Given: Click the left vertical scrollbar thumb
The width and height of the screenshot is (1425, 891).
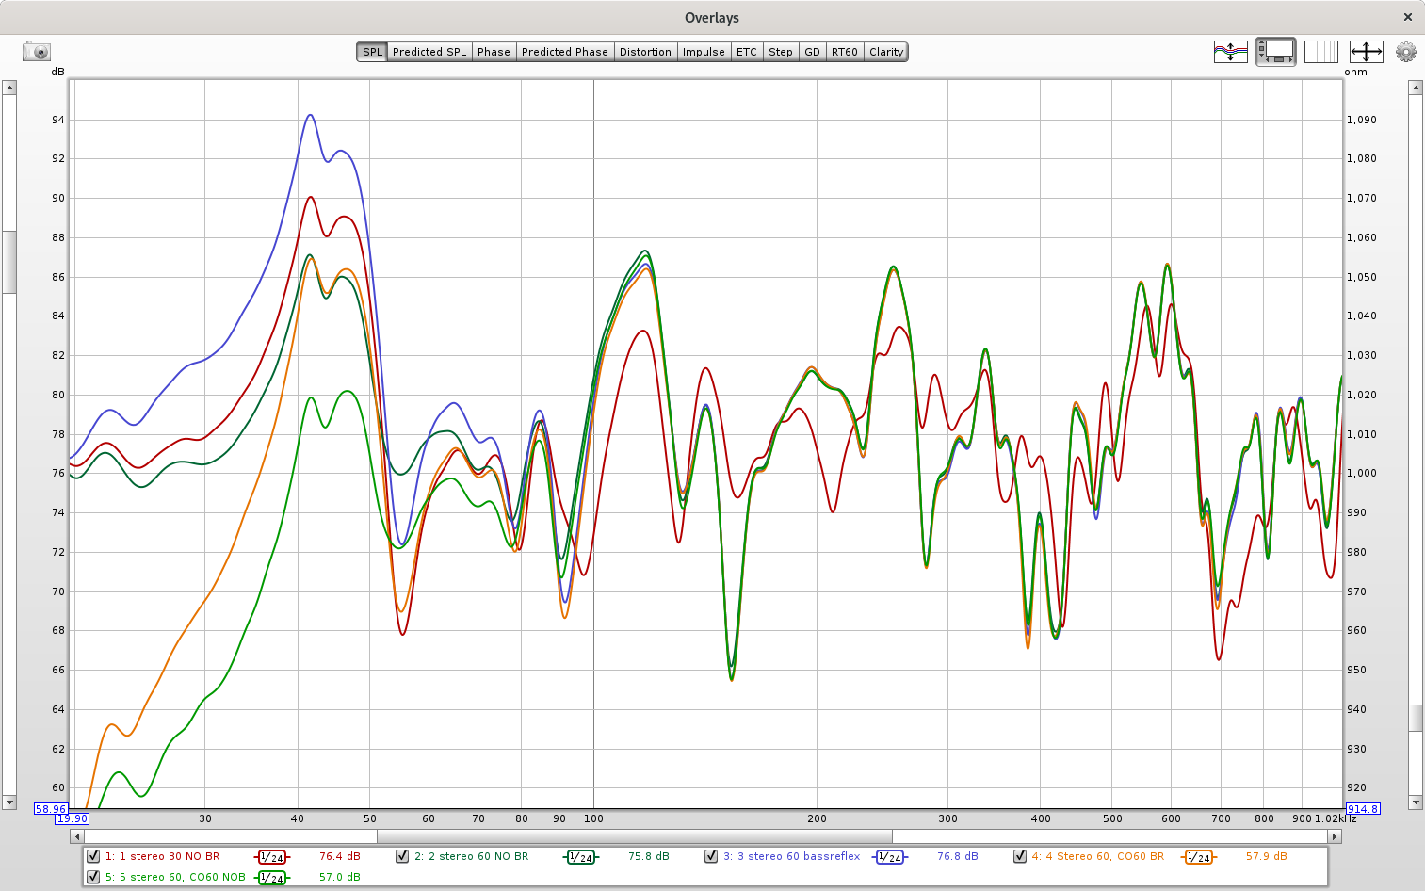Looking at the screenshot, I should point(9,262).
